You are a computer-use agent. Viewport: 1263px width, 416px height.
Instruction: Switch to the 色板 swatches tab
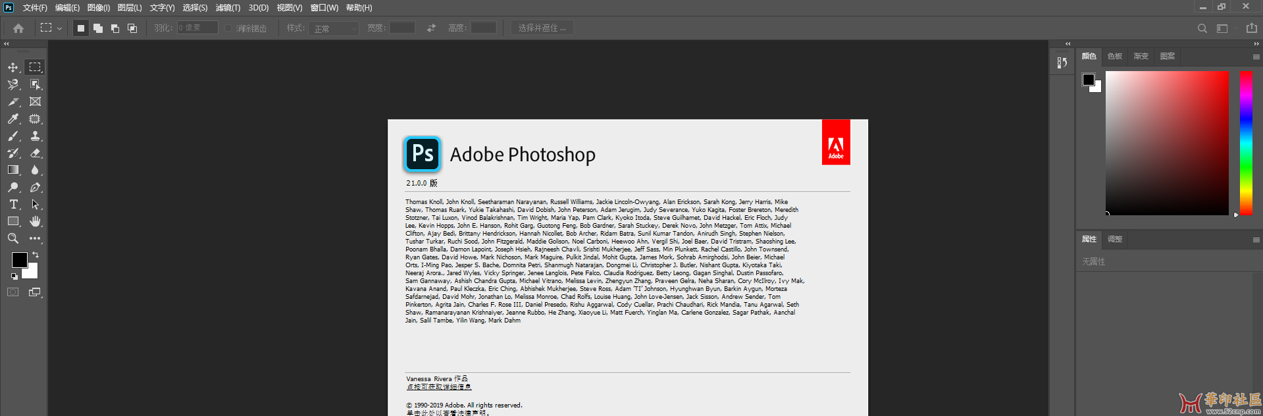[x=1115, y=57]
